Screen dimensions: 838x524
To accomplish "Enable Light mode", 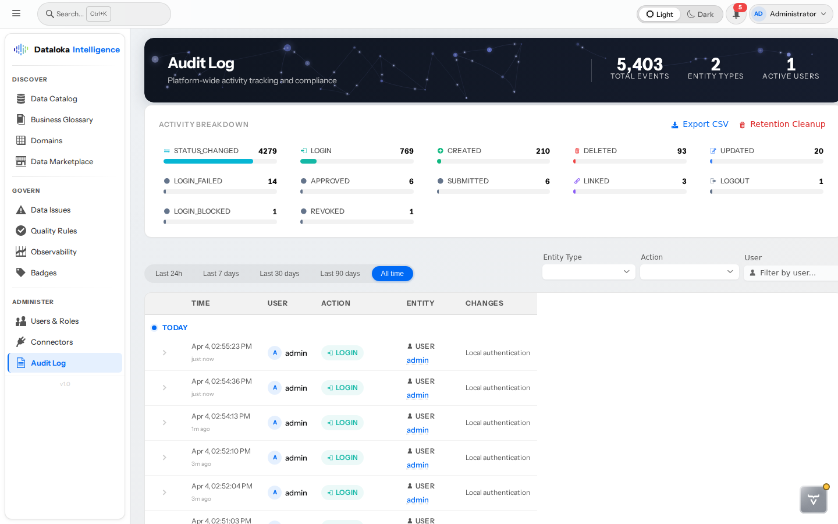I will pos(659,13).
